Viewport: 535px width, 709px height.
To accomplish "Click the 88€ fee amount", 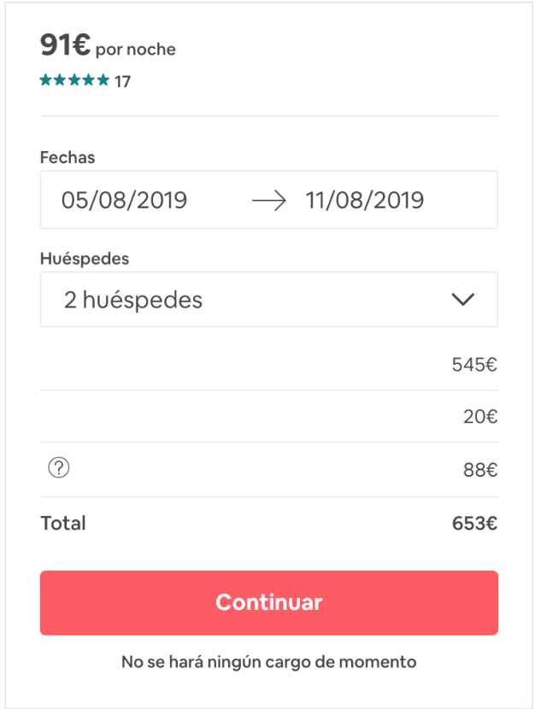I will [475, 468].
